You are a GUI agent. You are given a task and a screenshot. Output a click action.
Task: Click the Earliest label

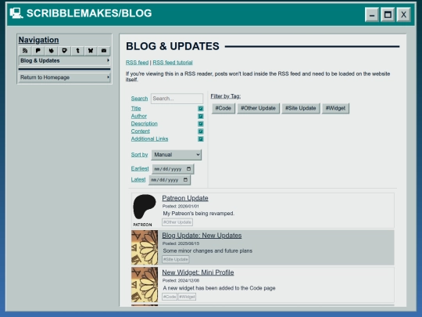(140, 169)
